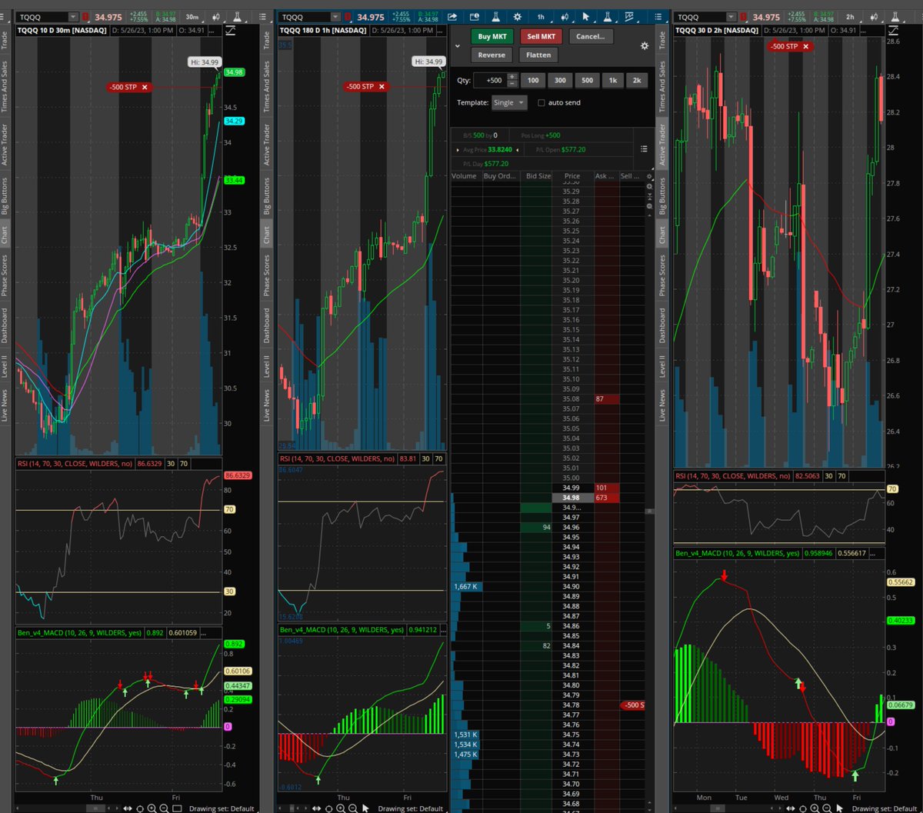Toggle price axis scale icon on 2h chart
The height and width of the screenshot is (813, 923).
pyautogui.click(x=894, y=29)
